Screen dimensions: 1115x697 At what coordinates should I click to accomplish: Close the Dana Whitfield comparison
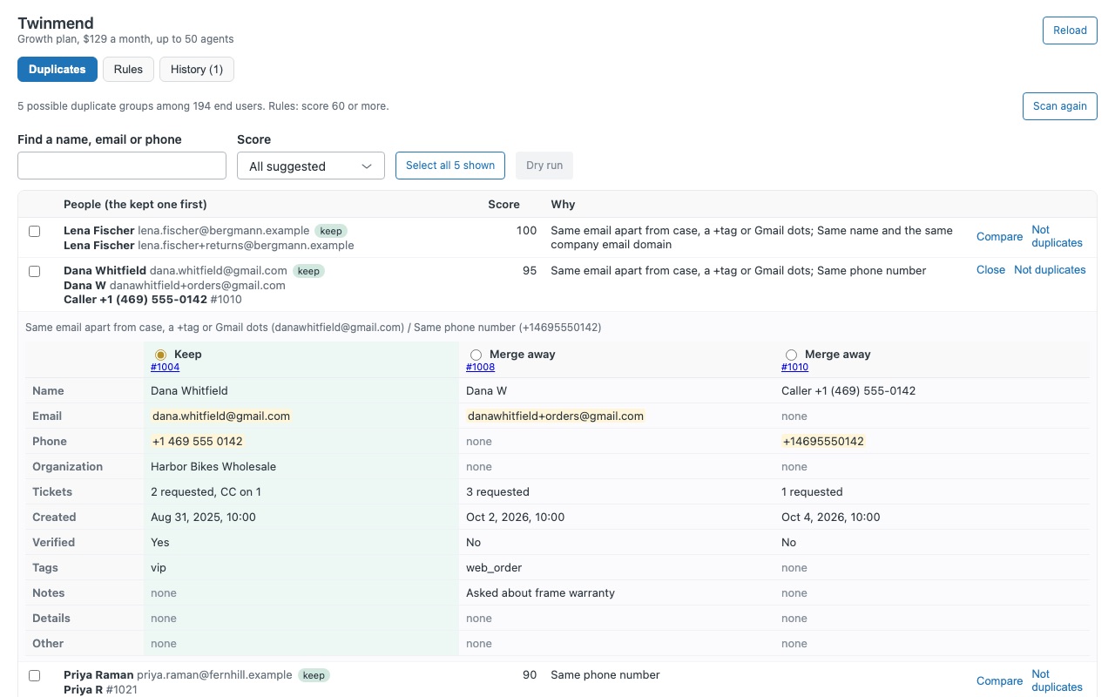(990, 270)
